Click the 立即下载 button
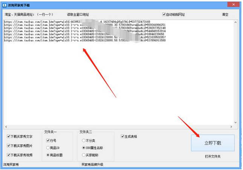Screen dimensions: 243x170 [212, 143]
